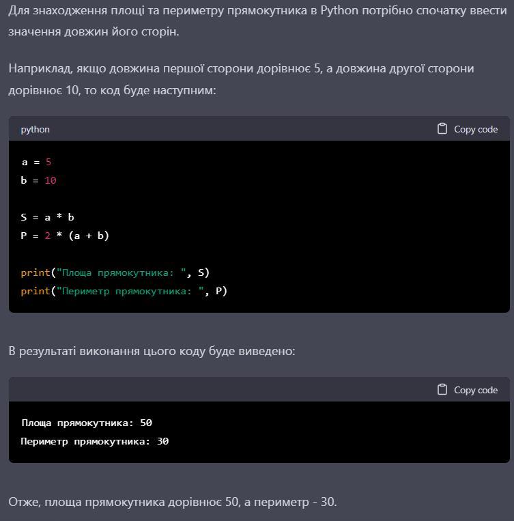Click the green string "Периметр прямокутника: " in code
This screenshot has height=521, width=514.
tap(130, 291)
